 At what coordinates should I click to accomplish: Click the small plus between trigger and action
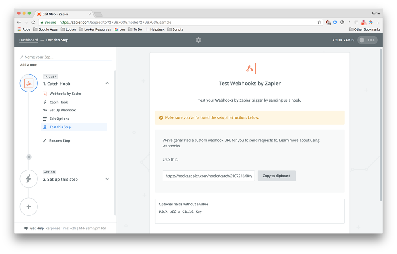click(29, 157)
